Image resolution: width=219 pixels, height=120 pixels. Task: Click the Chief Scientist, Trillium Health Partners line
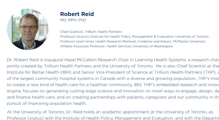[91, 32]
